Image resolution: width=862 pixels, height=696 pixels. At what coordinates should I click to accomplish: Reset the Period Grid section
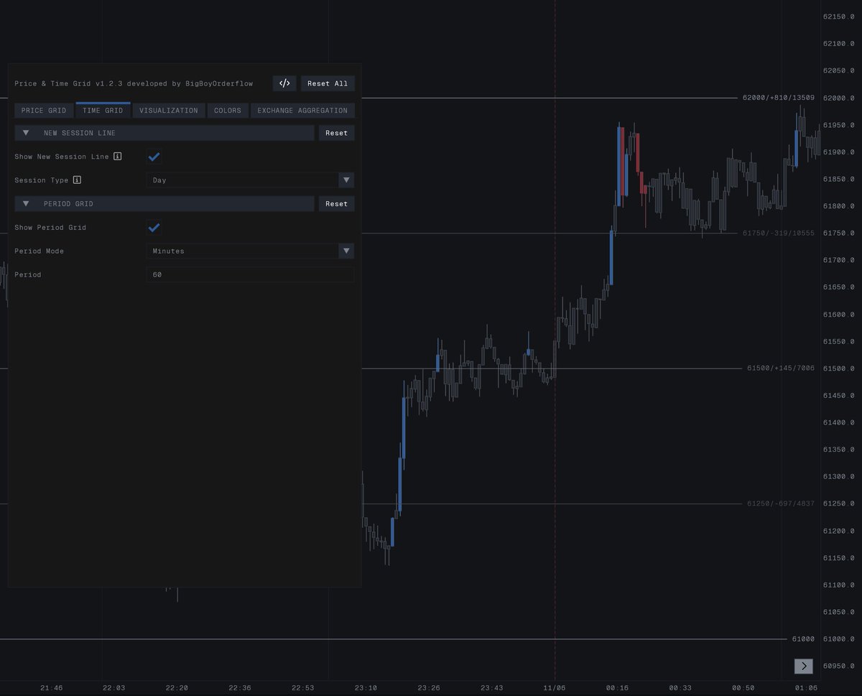pyautogui.click(x=336, y=204)
